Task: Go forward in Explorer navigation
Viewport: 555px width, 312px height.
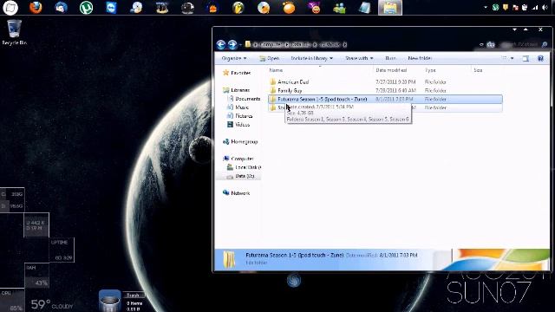Action: pos(232,44)
